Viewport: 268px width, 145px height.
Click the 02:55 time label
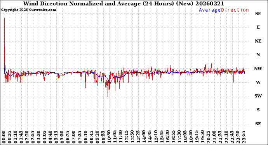33,137
